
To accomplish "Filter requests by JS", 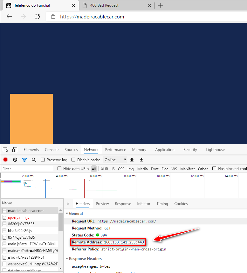I will [x=113, y=169].
